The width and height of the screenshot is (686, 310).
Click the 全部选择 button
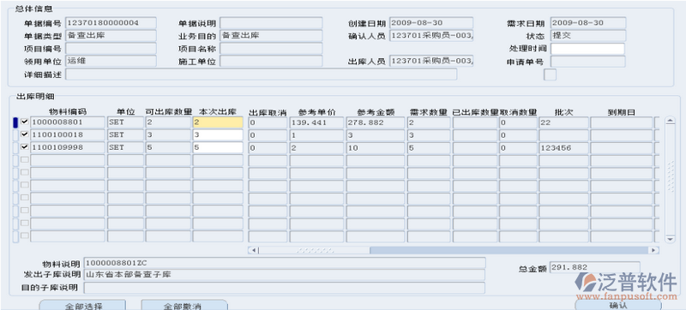[82, 305]
